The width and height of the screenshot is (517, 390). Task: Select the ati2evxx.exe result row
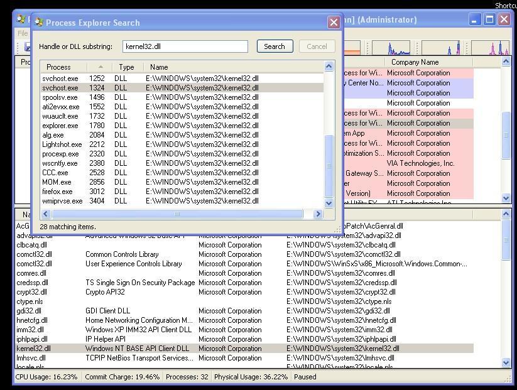coord(182,107)
